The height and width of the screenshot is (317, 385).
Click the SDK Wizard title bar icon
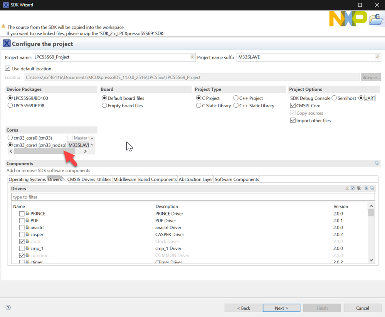(6, 5)
